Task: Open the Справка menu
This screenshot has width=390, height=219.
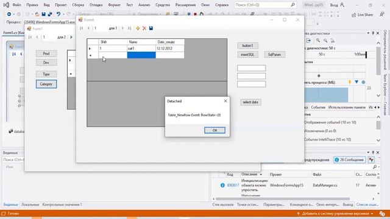Action: 222,5
